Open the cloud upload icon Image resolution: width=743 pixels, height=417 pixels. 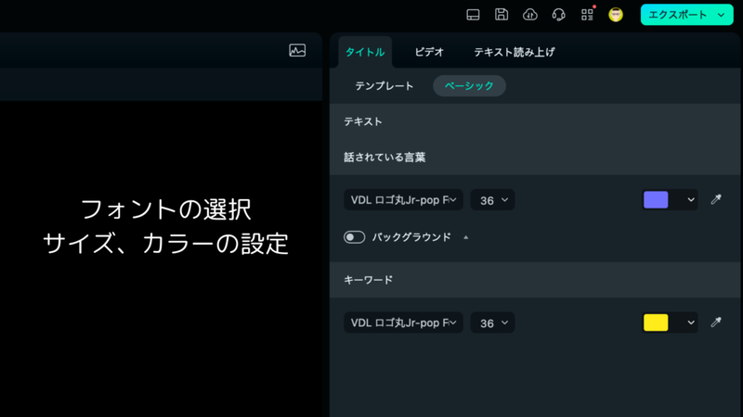point(529,15)
